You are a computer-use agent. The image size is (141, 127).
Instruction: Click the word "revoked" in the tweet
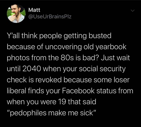pos(48,80)
